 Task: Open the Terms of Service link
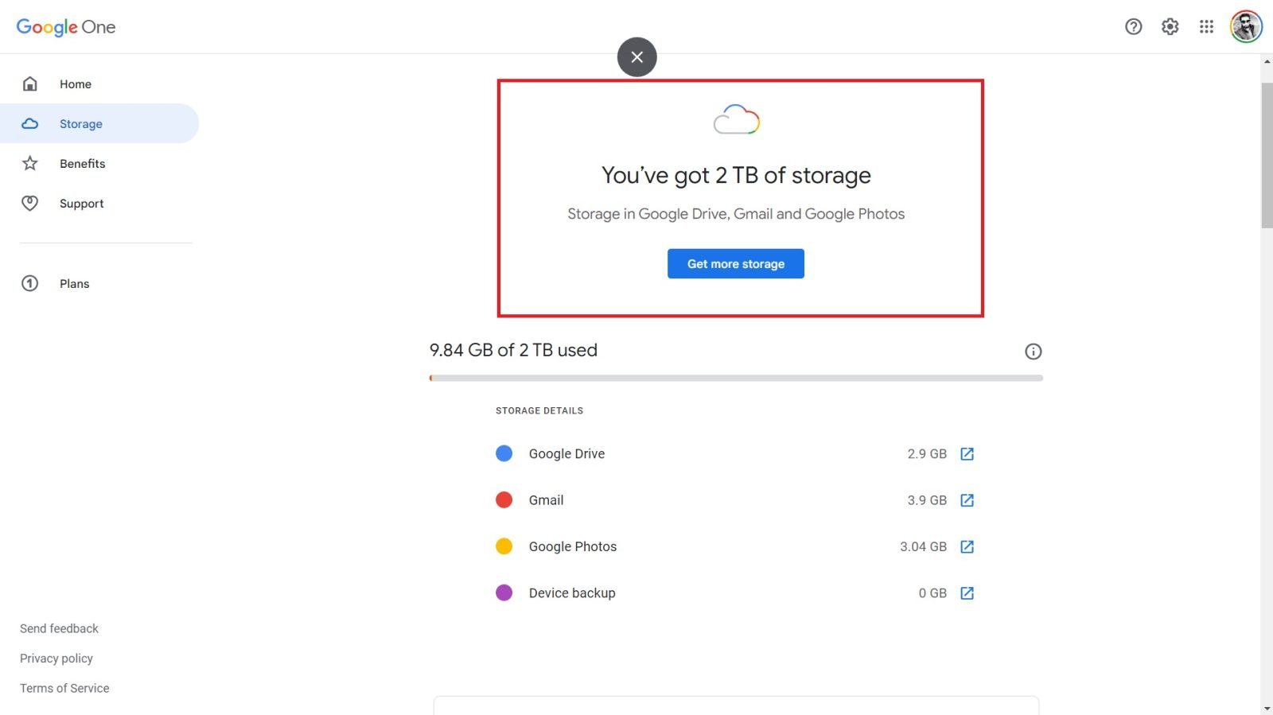[64, 688]
